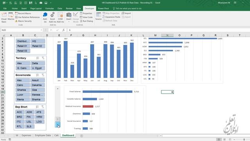Switch to the Insert ribbon tab
This screenshot has width=250, height=141.
pos(24,9)
